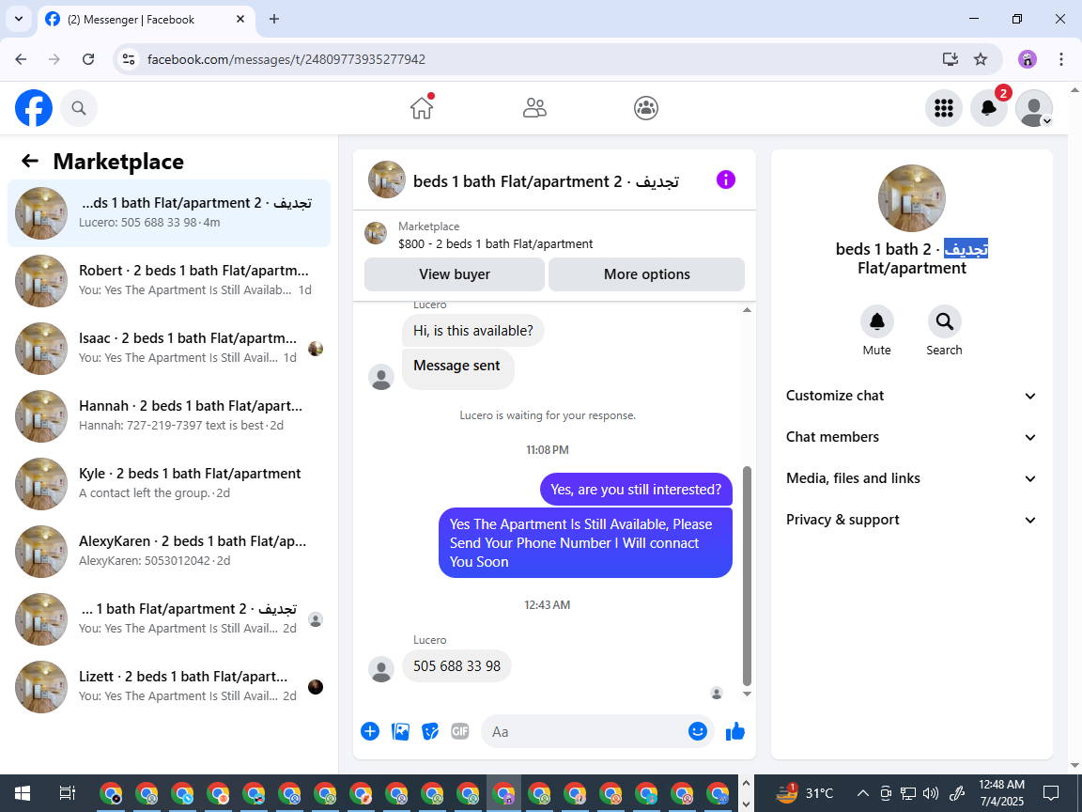
Task: Open the Isaac conversation
Action: [169, 349]
